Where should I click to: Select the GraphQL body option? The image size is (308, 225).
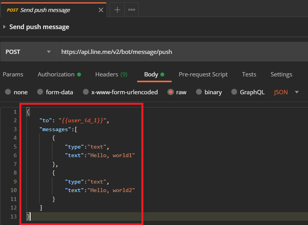pos(248,92)
